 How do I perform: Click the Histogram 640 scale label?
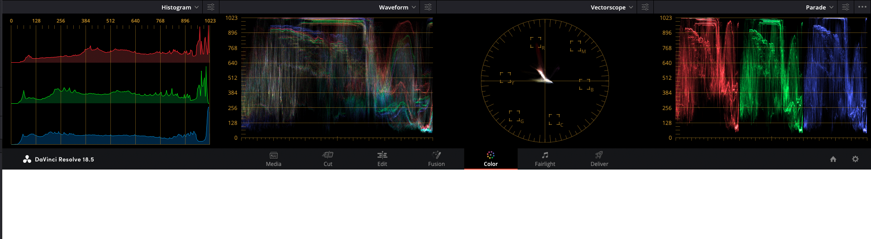pyautogui.click(x=135, y=21)
